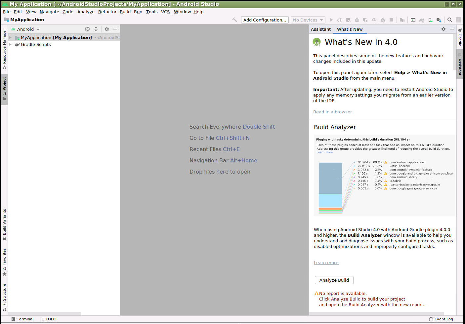Open the Help menu
This screenshot has width=465, height=324.
point(198,12)
